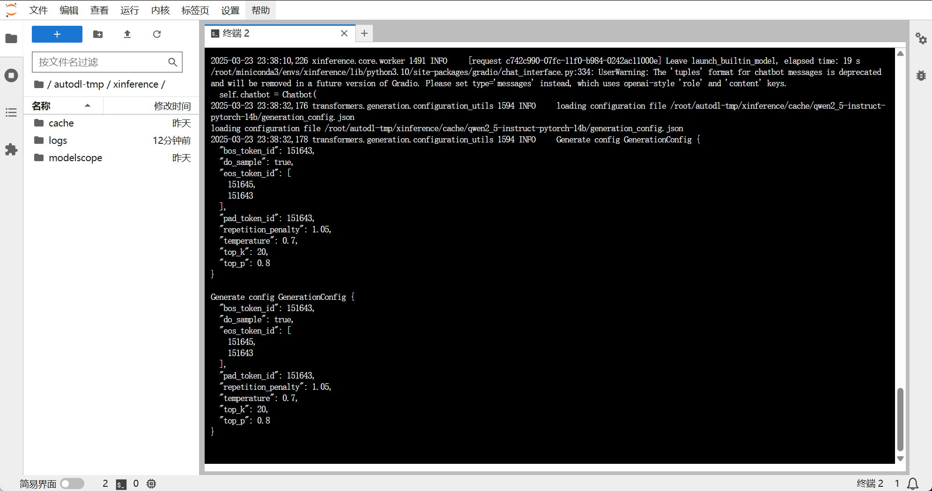Click the terminal icon on the 终端 2 tab

pyautogui.click(x=215, y=33)
